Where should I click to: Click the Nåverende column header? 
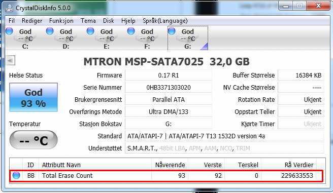pyautogui.click(x=170, y=165)
